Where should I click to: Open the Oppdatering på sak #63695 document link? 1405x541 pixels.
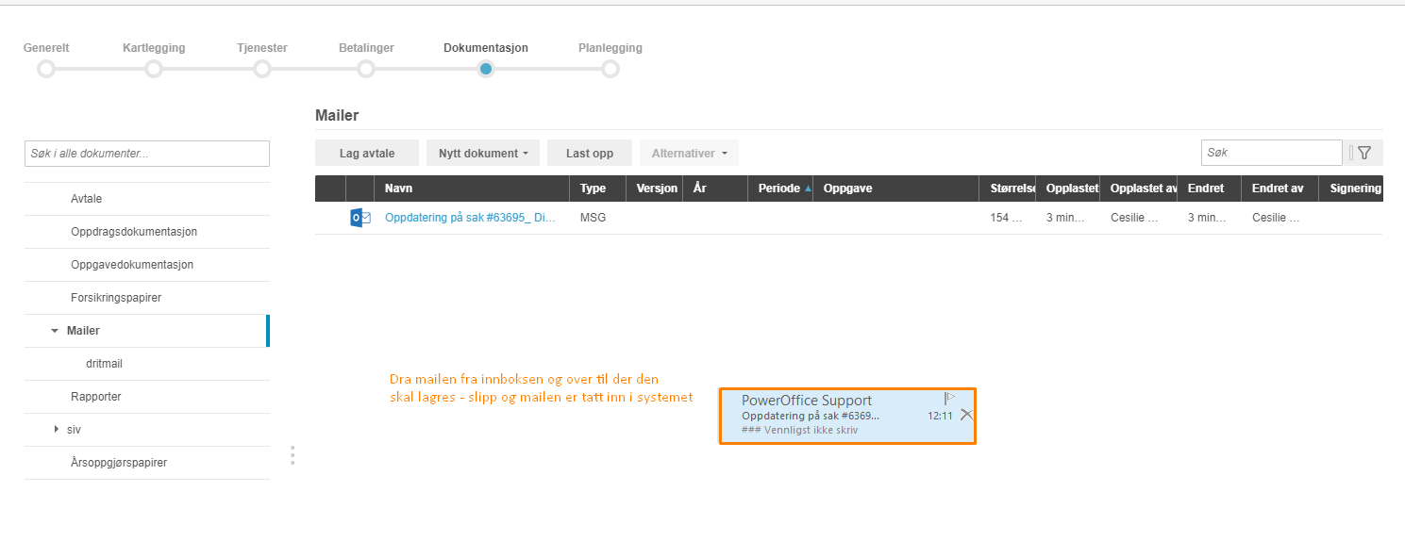(470, 218)
